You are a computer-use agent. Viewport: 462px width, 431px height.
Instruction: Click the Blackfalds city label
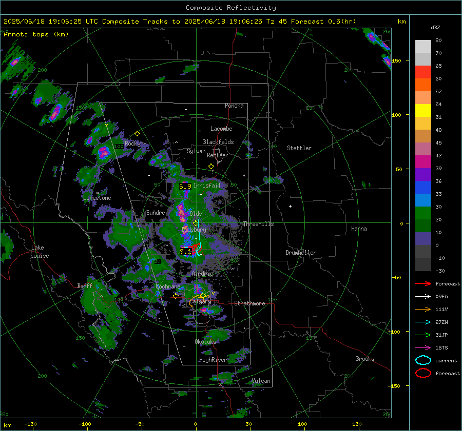[x=218, y=142]
